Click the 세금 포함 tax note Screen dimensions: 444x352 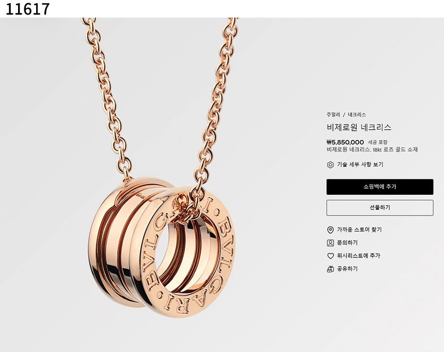pyautogui.click(x=377, y=142)
